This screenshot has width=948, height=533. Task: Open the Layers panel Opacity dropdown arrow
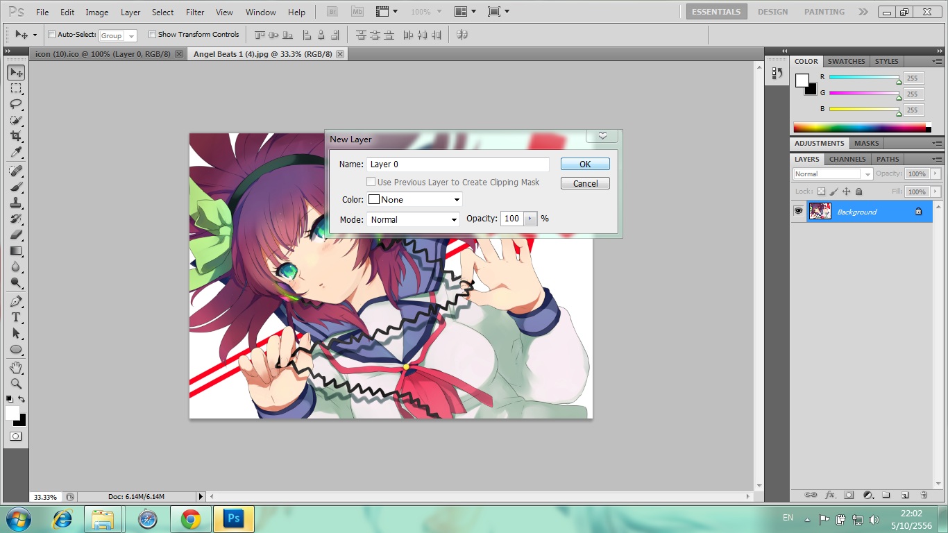(x=936, y=174)
